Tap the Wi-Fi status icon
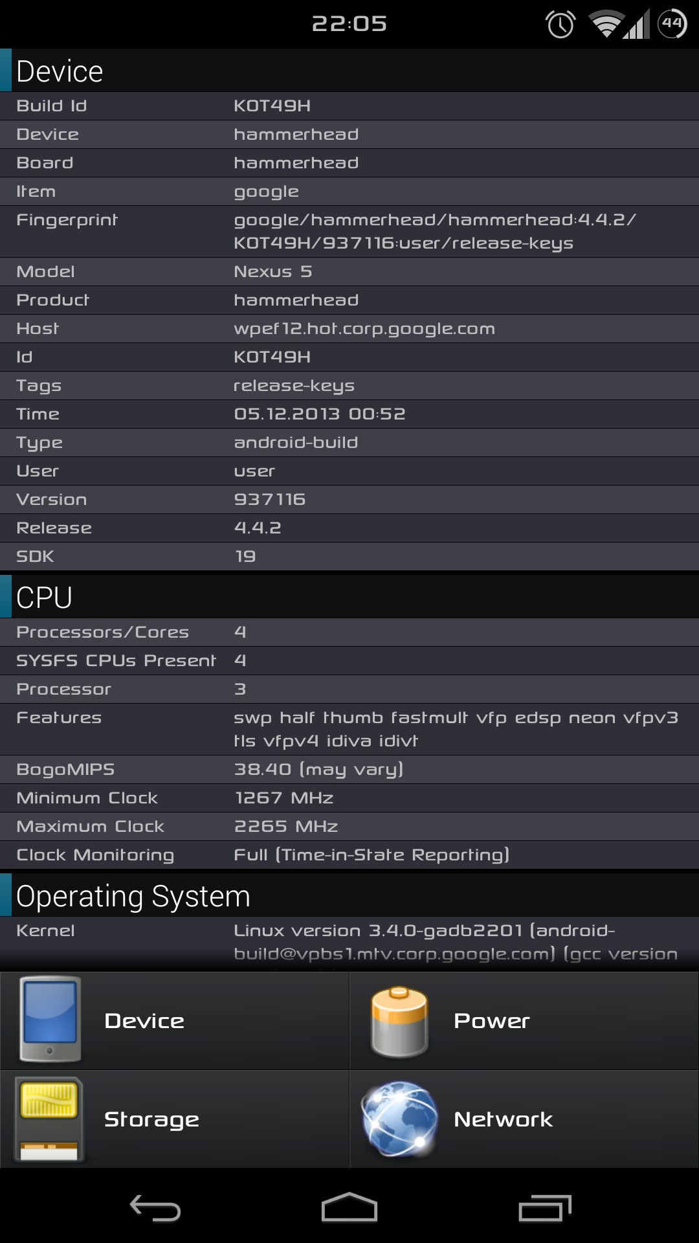699x1243 pixels. pos(606,25)
